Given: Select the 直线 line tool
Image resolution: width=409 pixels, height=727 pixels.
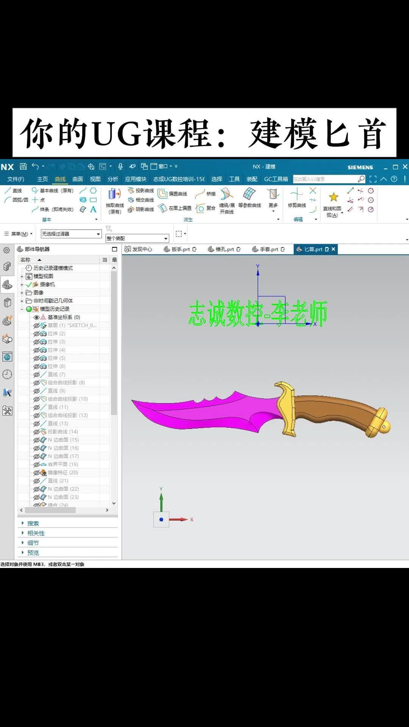Looking at the screenshot, I should [13, 190].
